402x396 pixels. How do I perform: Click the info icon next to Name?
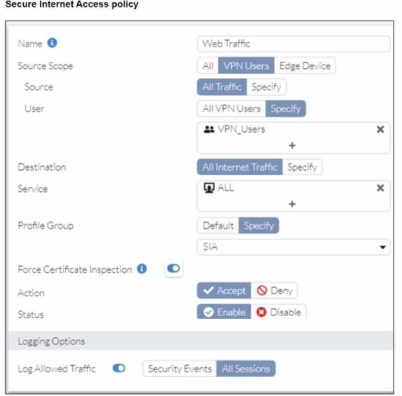(52, 43)
